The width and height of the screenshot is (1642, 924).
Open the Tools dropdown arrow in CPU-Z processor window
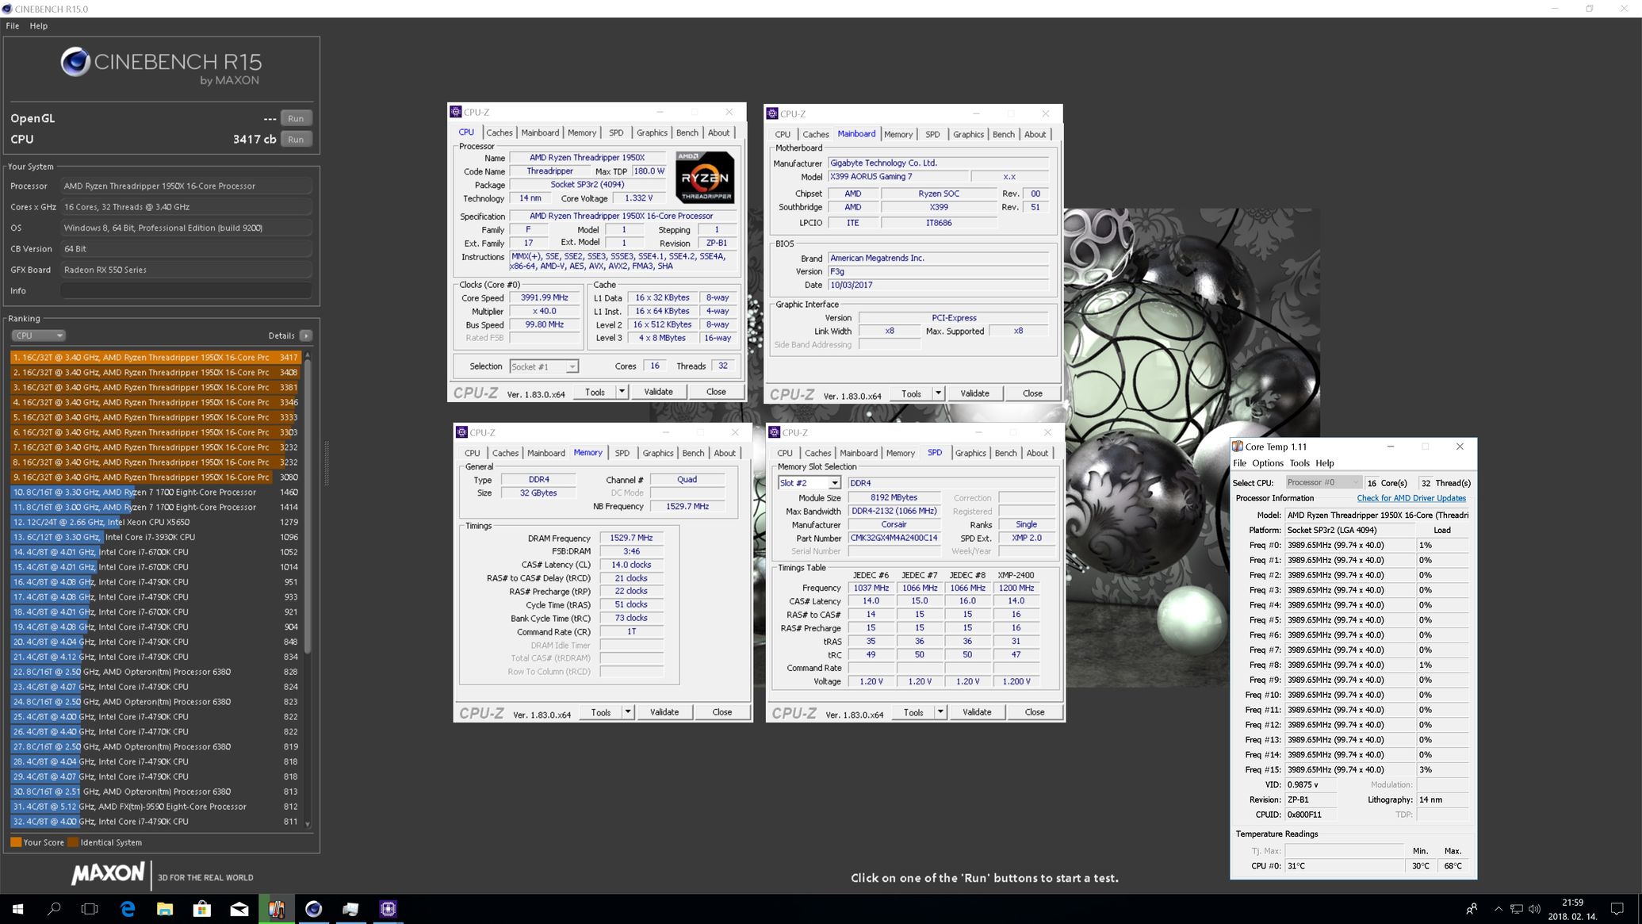coord(622,392)
